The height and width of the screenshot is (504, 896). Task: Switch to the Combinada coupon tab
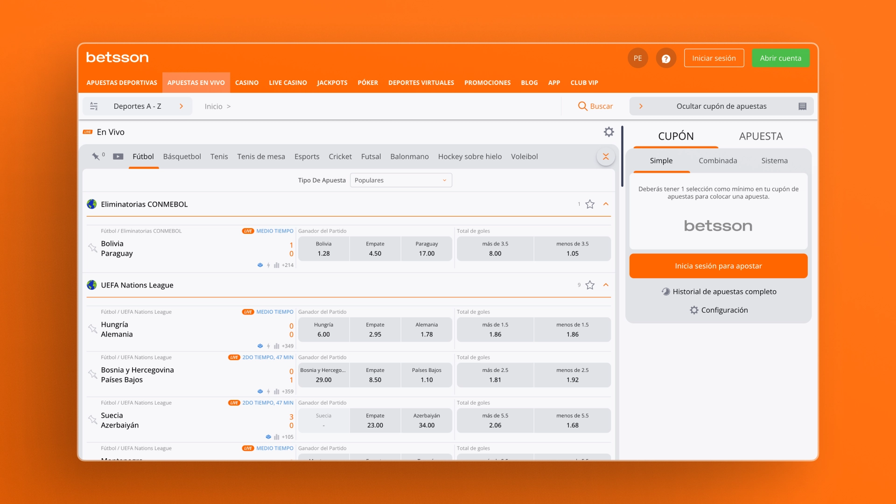718,161
